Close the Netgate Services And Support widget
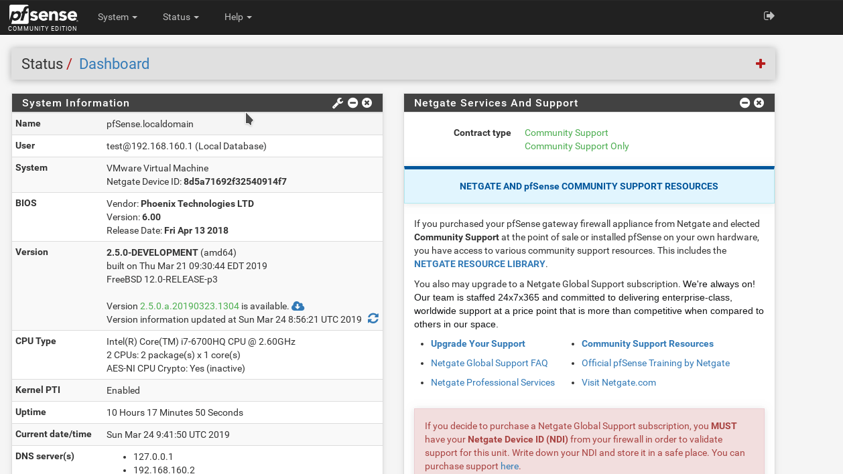843x474 pixels. pyautogui.click(x=759, y=102)
